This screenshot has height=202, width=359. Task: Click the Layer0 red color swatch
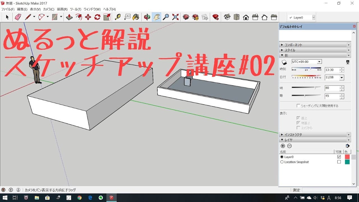pyautogui.click(x=347, y=157)
